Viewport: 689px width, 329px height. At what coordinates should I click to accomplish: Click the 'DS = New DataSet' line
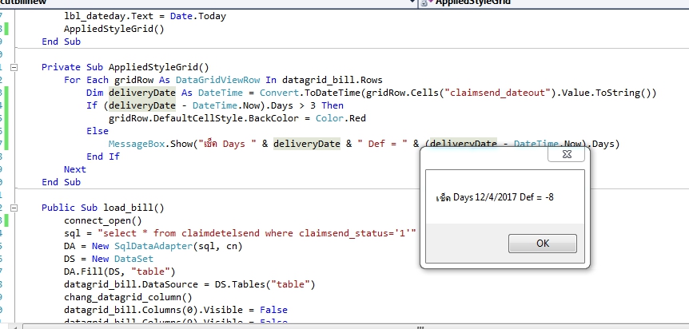click(109, 259)
